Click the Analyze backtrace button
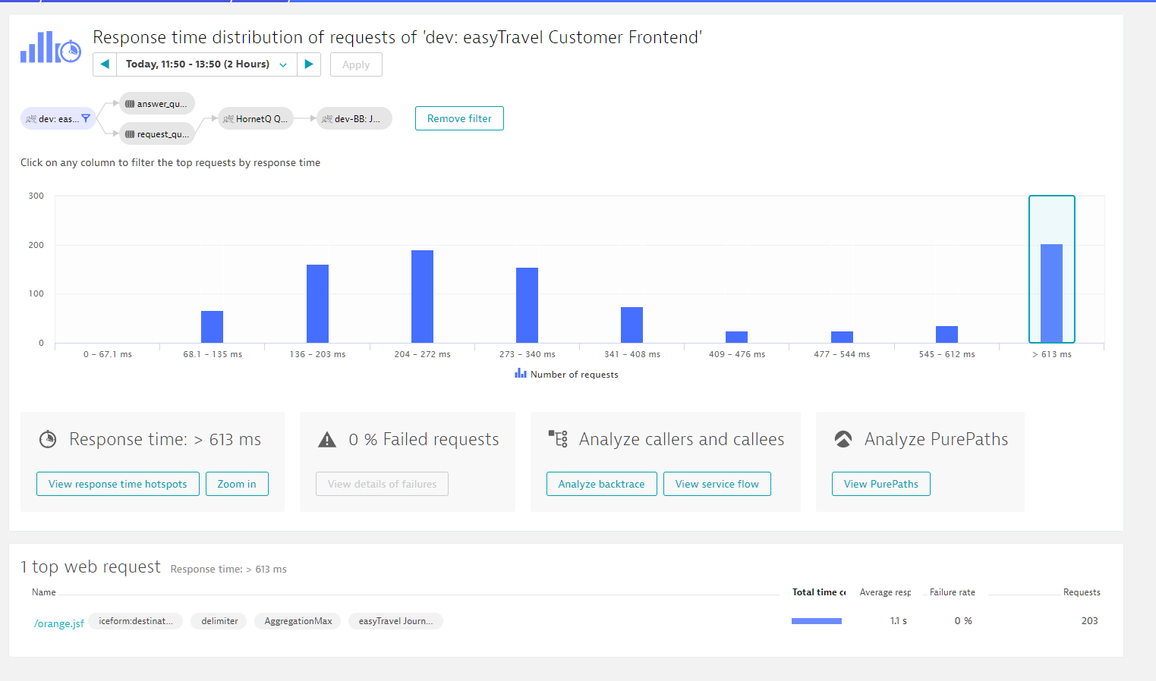 (601, 484)
